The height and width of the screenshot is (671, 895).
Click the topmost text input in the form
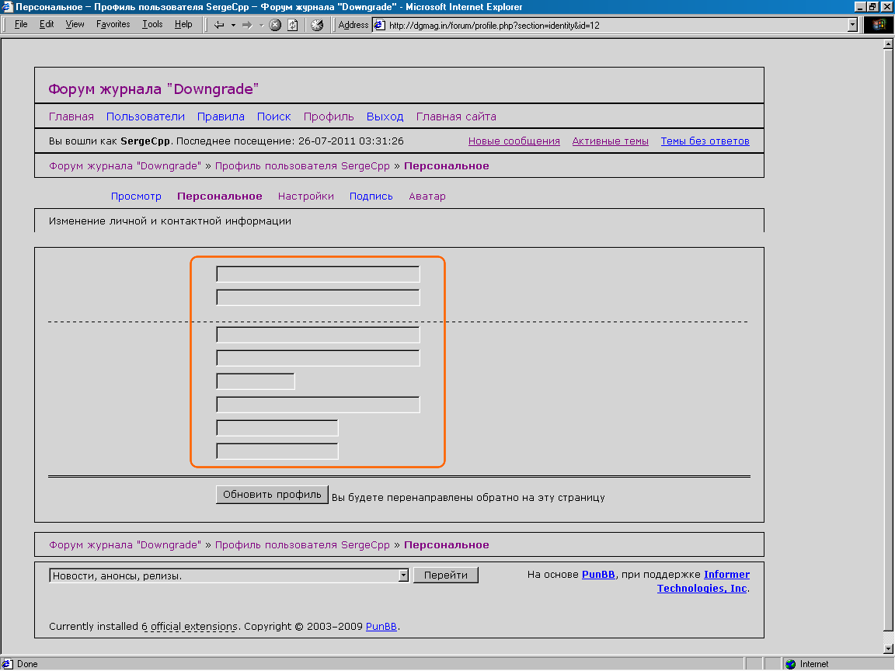click(318, 274)
